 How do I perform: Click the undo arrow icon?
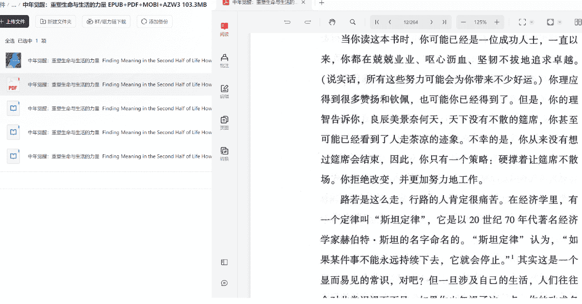pyautogui.click(x=287, y=22)
